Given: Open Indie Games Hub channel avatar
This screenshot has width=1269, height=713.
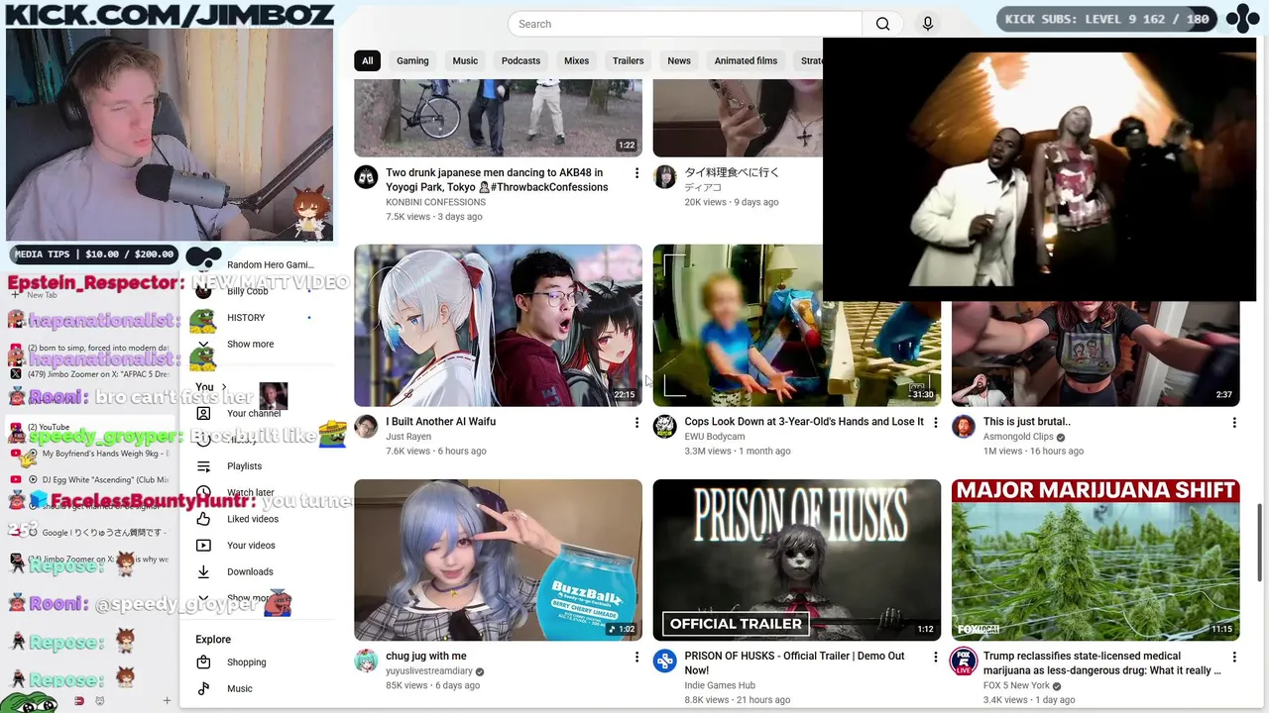Looking at the screenshot, I should pos(664,662).
